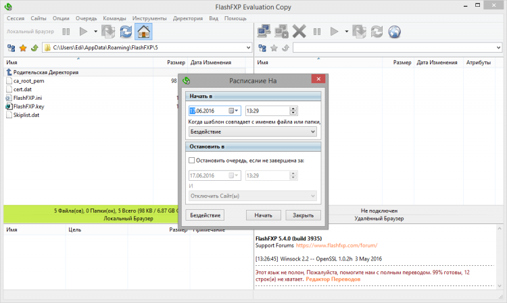The image size is (507, 303).
Task: Open the Команды menu
Action: pos(114,18)
